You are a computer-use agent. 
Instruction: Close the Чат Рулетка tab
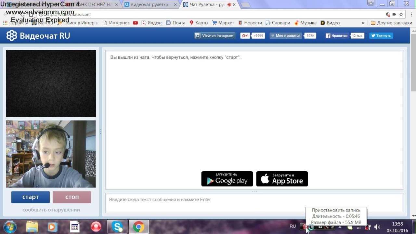click(234, 5)
